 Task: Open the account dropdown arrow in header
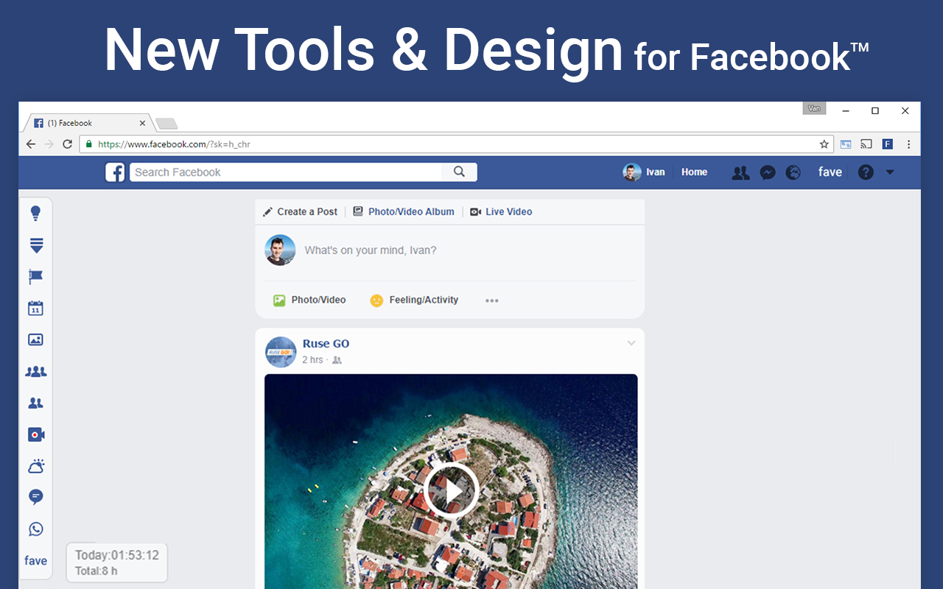click(890, 172)
